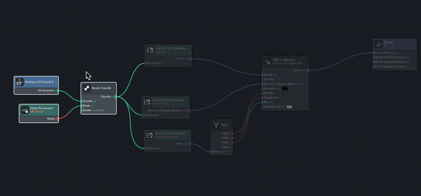Click the MaterialParams Texture 2D Parameter icon
Viewport: 421px width, 196px height.
150,135
